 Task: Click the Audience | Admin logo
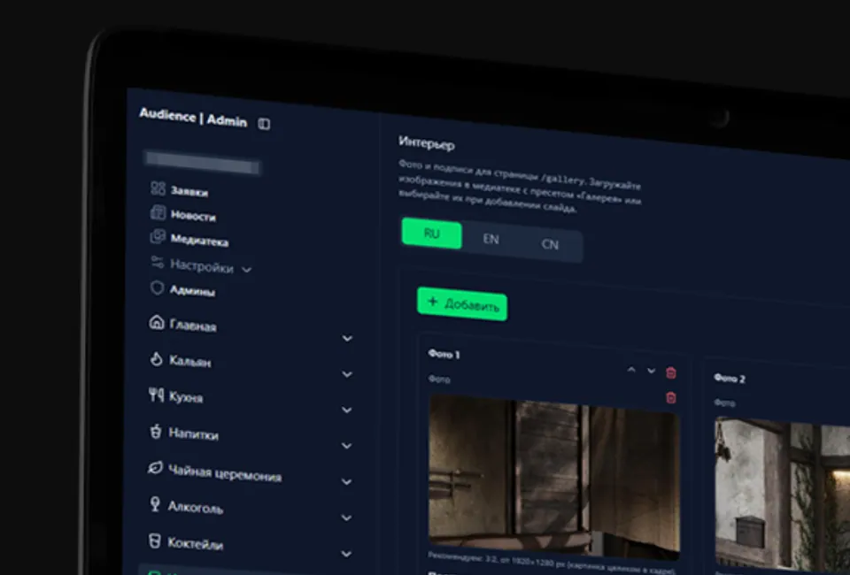tap(193, 118)
